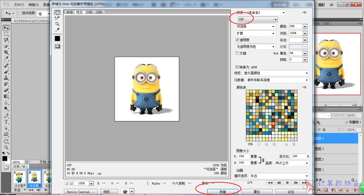
Task: Select the Crop tool
Action: point(6,52)
